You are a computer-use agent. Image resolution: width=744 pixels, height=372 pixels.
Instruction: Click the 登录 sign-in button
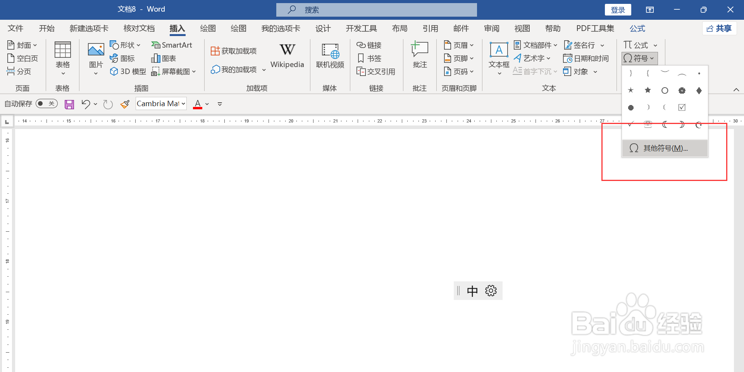click(618, 10)
